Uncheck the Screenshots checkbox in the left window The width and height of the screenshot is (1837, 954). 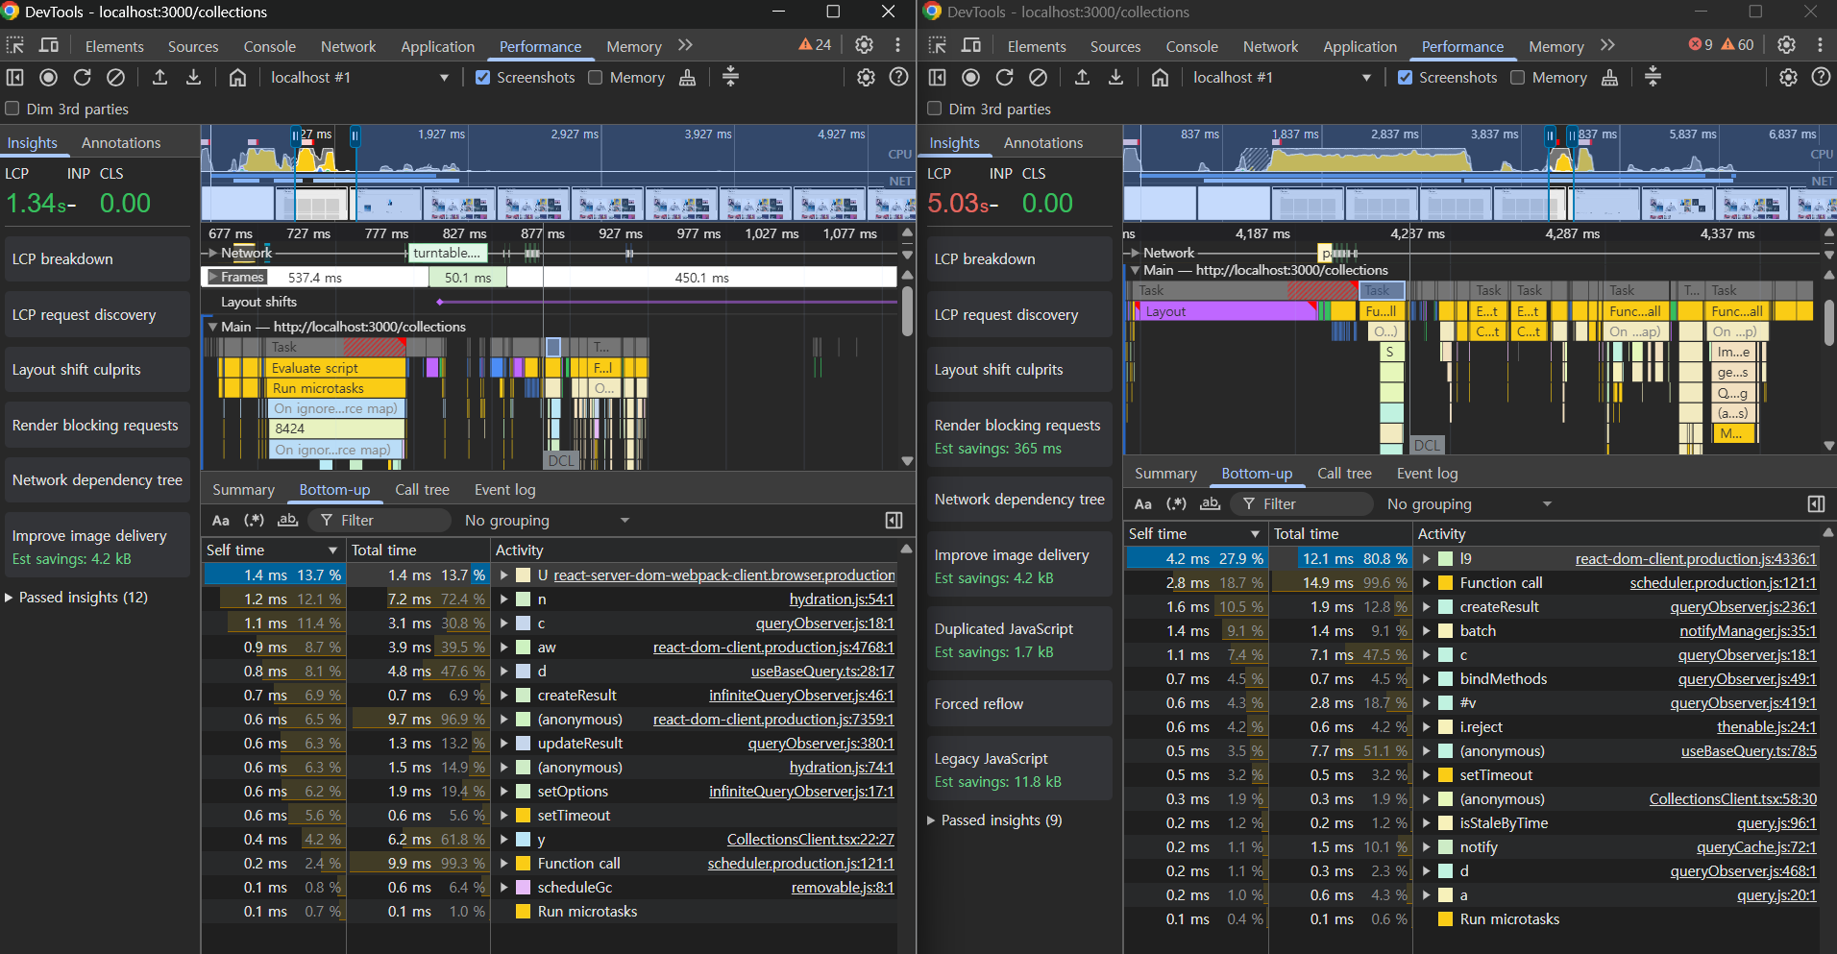point(482,78)
